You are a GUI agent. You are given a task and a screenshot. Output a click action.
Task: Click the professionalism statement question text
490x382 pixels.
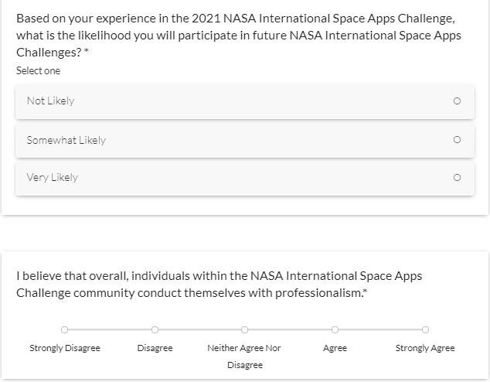click(219, 284)
